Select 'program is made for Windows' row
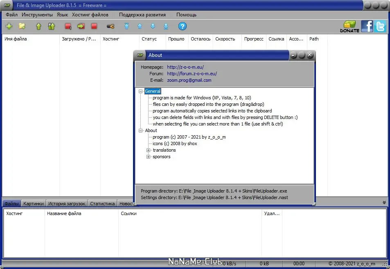This screenshot has width=390, height=269. coord(202,98)
